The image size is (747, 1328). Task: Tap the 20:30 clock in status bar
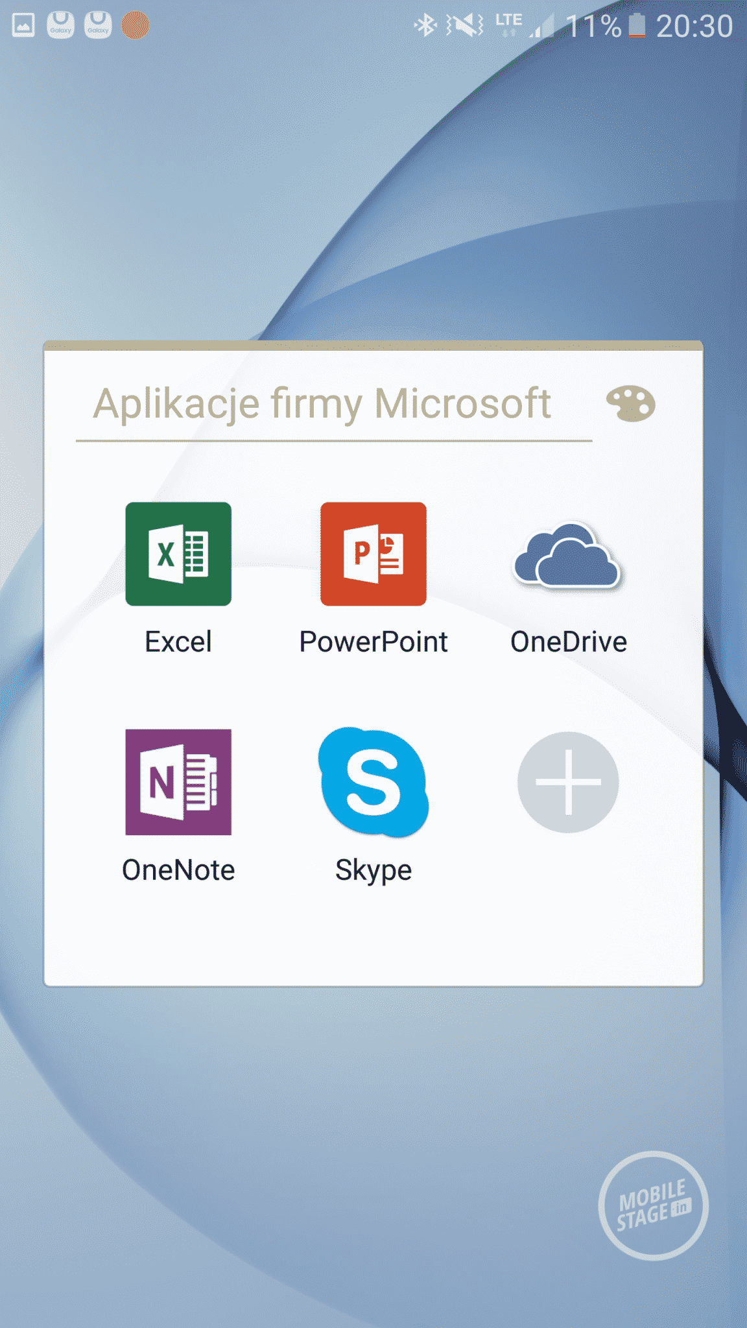click(694, 27)
